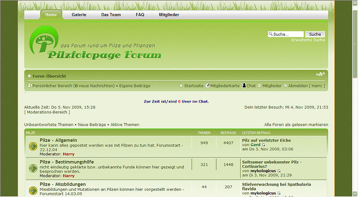Open moderator Harry in Bestimmungshilfe row
The height and width of the screenshot is (197, 358).
(x=69, y=176)
